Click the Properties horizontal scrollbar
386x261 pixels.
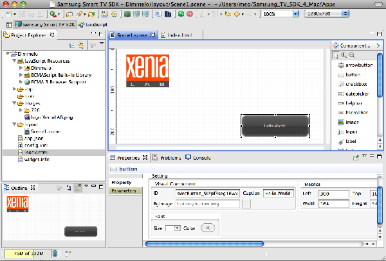[x=205, y=244]
